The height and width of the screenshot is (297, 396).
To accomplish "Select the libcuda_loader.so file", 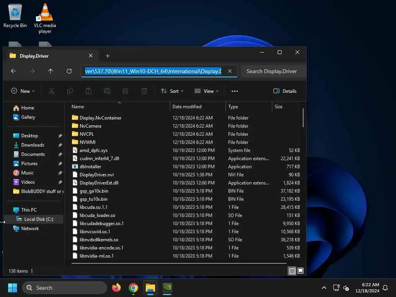I will [97, 215].
